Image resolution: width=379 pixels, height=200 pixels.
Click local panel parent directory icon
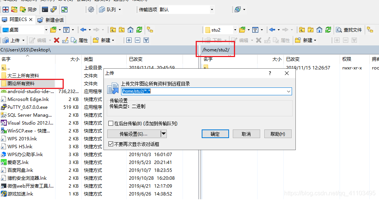tap(113, 30)
